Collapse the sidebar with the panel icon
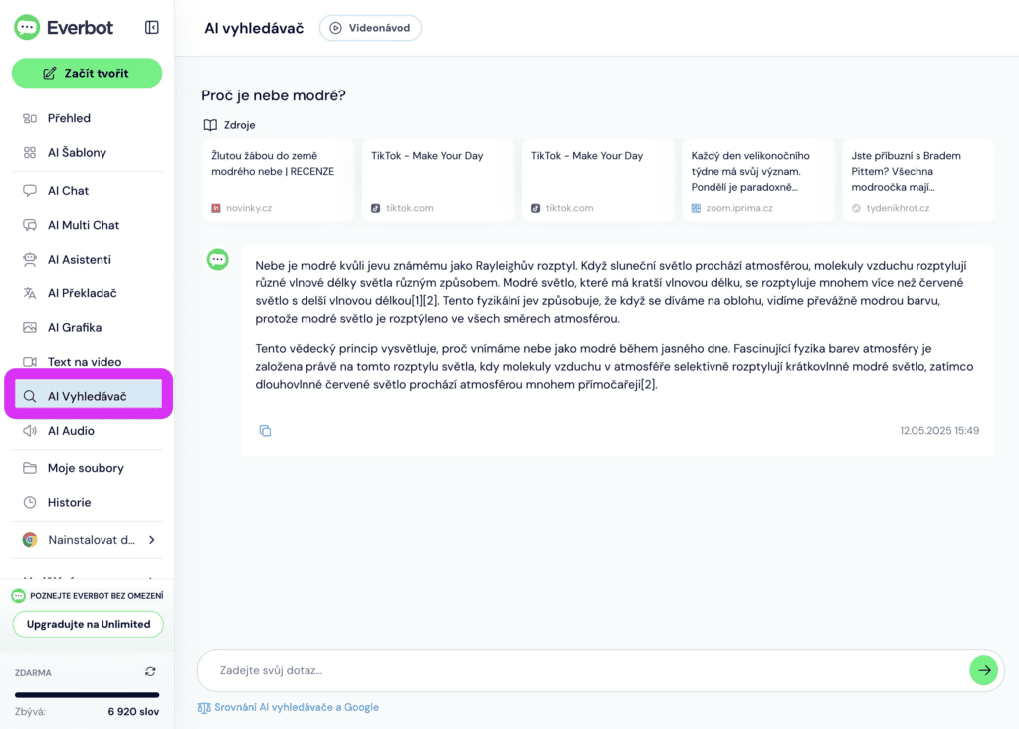This screenshot has width=1019, height=729. pos(151,27)
